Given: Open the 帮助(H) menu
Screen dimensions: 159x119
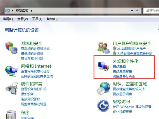Looking at the screenshot, I should pos(52,19).
